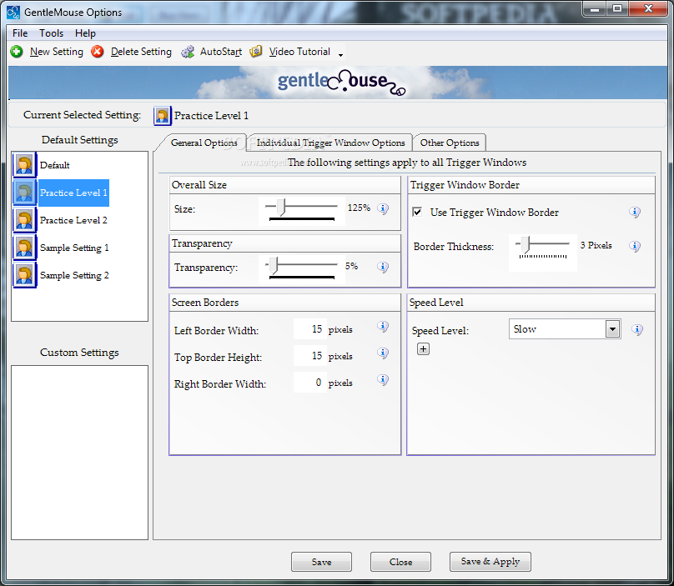Open info bubble for Left Border Width

click(x=383, y=327)
